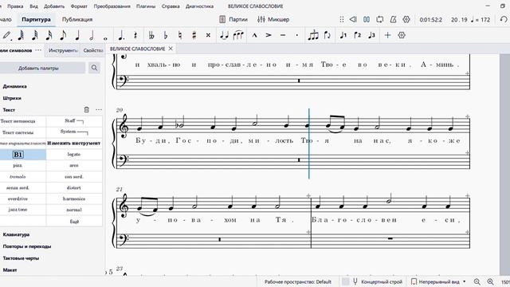
Task: Open the Непрерывный вид view dropdown
Action: click(x=438, y=281)
